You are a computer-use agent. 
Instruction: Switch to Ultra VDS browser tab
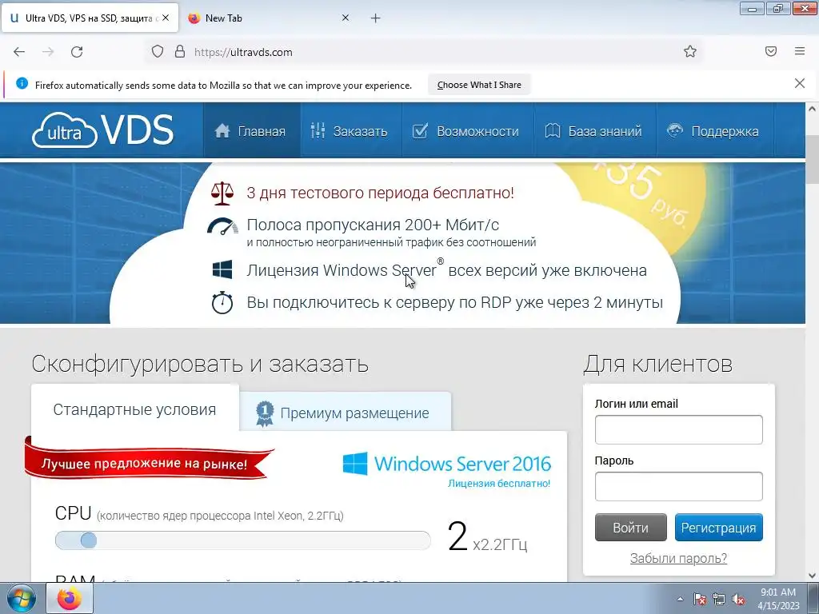90,18
